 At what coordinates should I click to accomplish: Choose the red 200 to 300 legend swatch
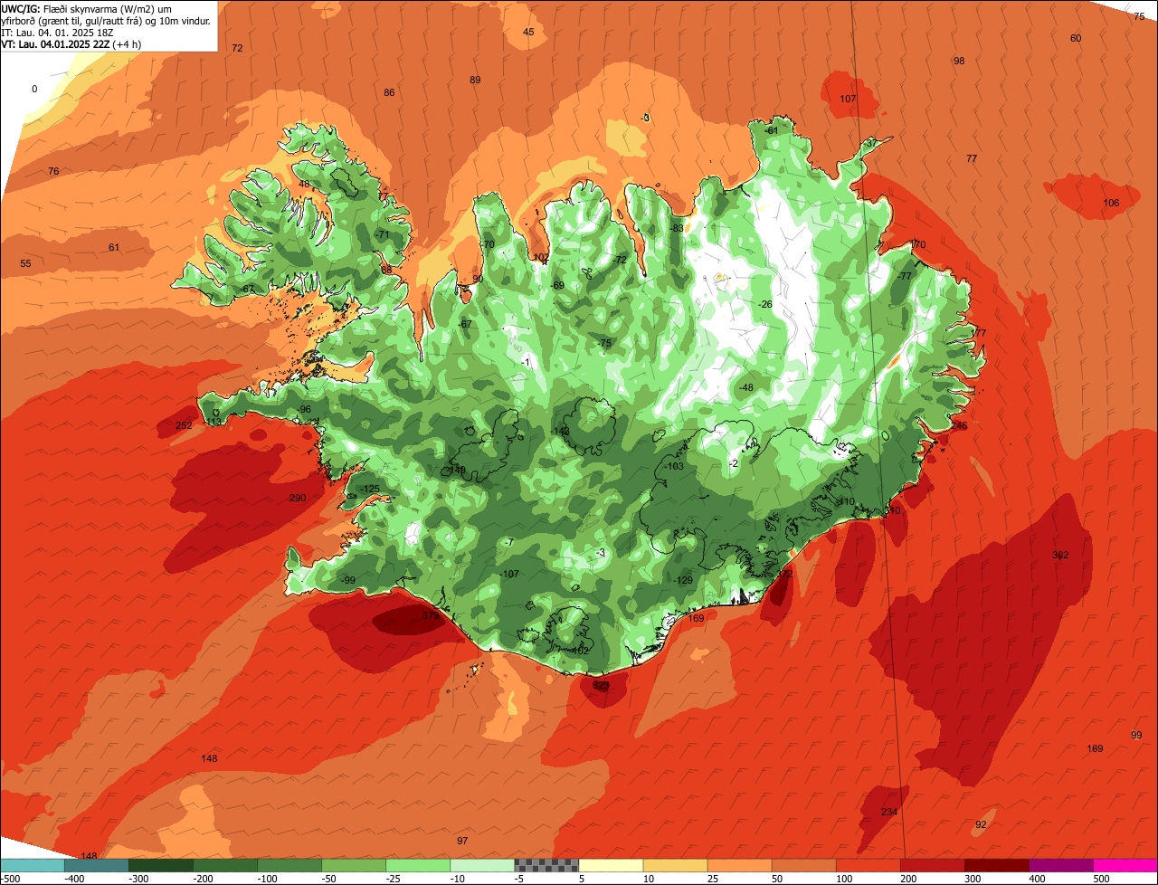point(932,865)
